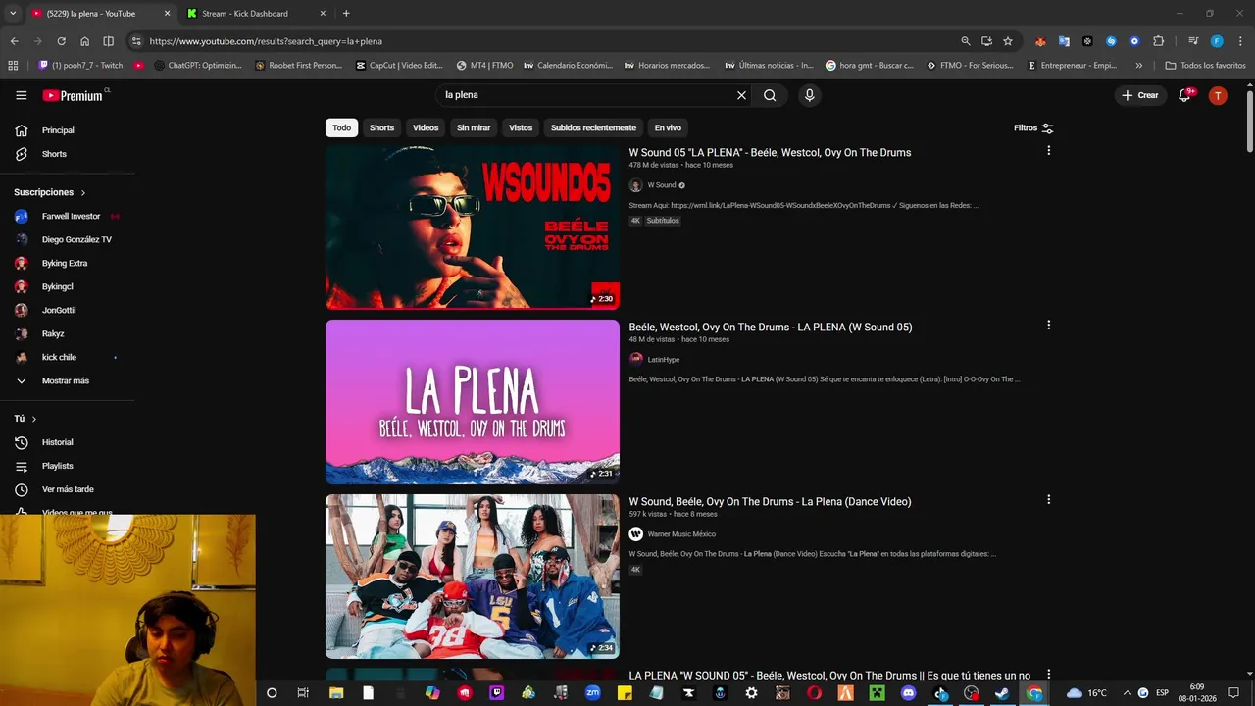The width and height of the screenshot is (1255, 706).
Task: Open more options for W Sound 05 LA PLENA video
Action: point(1048,151)
